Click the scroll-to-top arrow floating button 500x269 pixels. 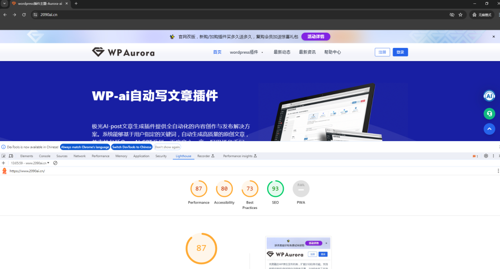point(489,129)
